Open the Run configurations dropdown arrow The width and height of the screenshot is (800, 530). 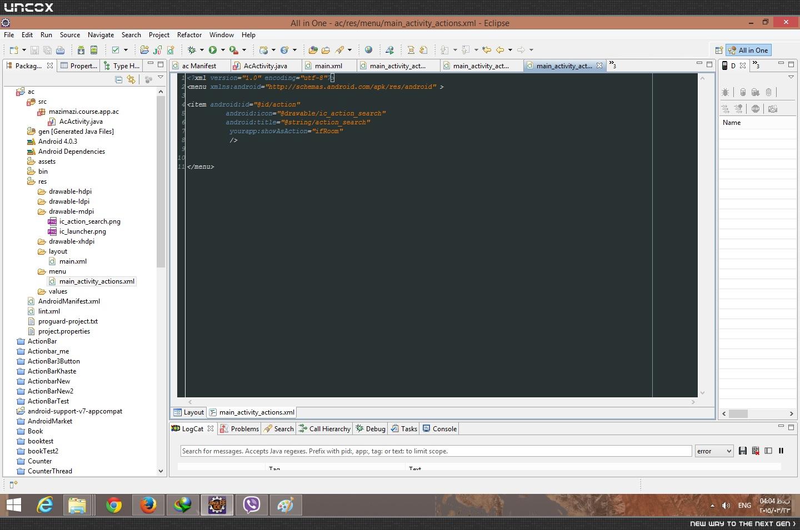tap(222, 50)
